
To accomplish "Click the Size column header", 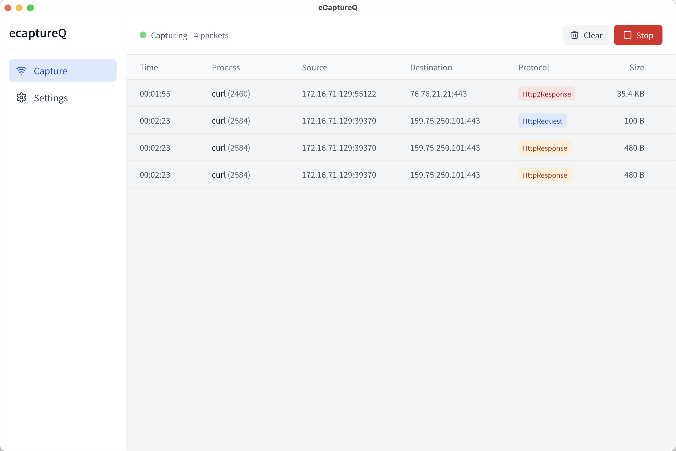I will click(637, 68).
